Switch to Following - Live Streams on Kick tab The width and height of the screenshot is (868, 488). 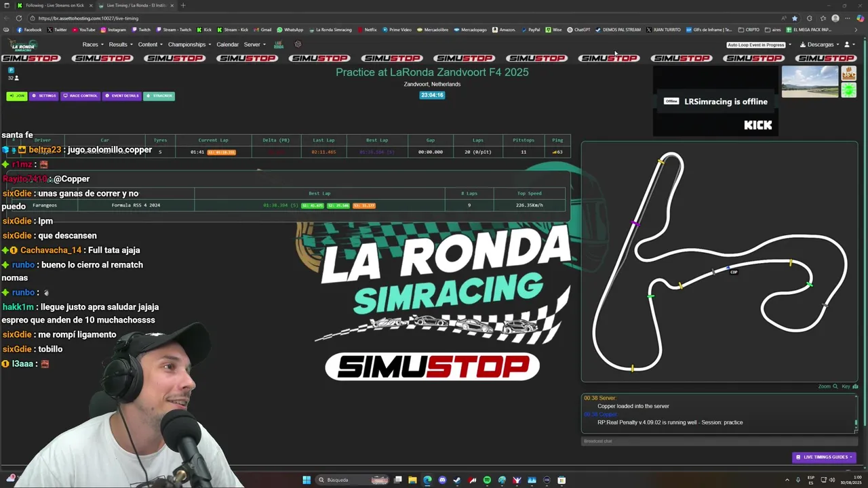[x=54, y=5]
